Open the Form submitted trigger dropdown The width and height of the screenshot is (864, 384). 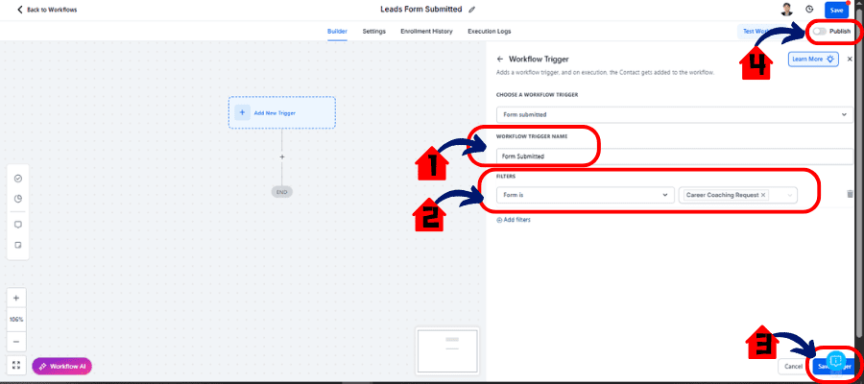click(x=674, y=114)
